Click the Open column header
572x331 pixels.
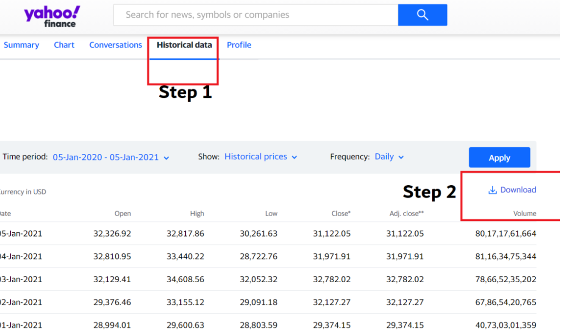pos(123,214)
